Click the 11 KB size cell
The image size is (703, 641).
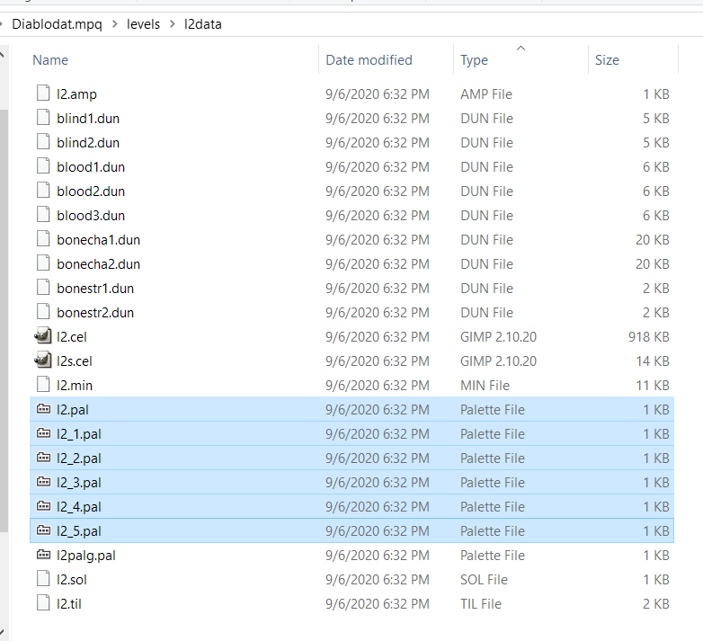653,385
